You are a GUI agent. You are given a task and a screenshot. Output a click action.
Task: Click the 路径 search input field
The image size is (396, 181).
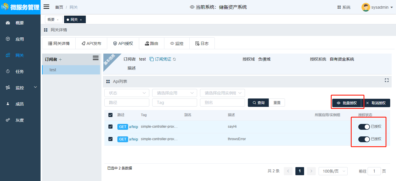tap(127, 103)
